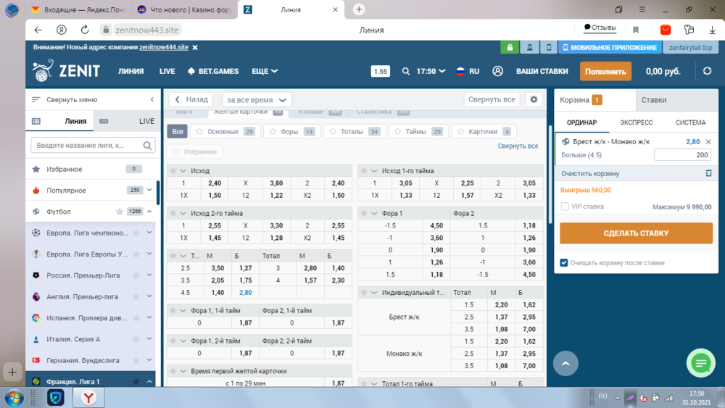Viewport: 725px width, 408px height.
Task: Click the Zenit logo
Action: point(66,71)
